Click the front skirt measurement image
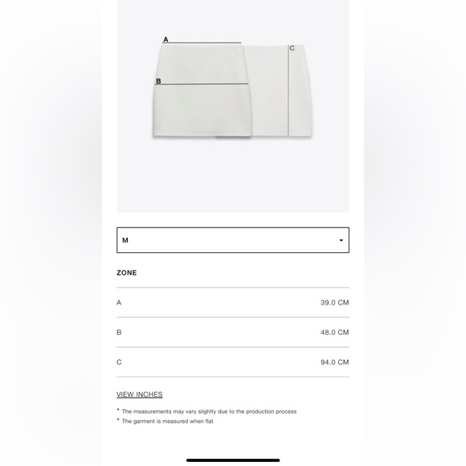This screenshot has width=466, height=466. tap(202, 91)
